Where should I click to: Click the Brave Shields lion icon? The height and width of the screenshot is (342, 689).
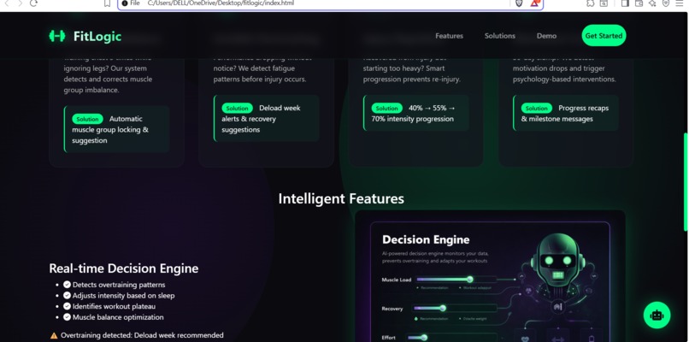pos(519,3)
